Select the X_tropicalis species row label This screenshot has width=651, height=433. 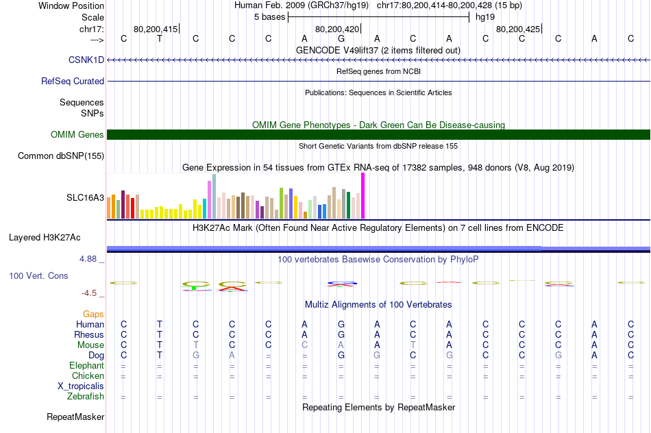(81, 386)
